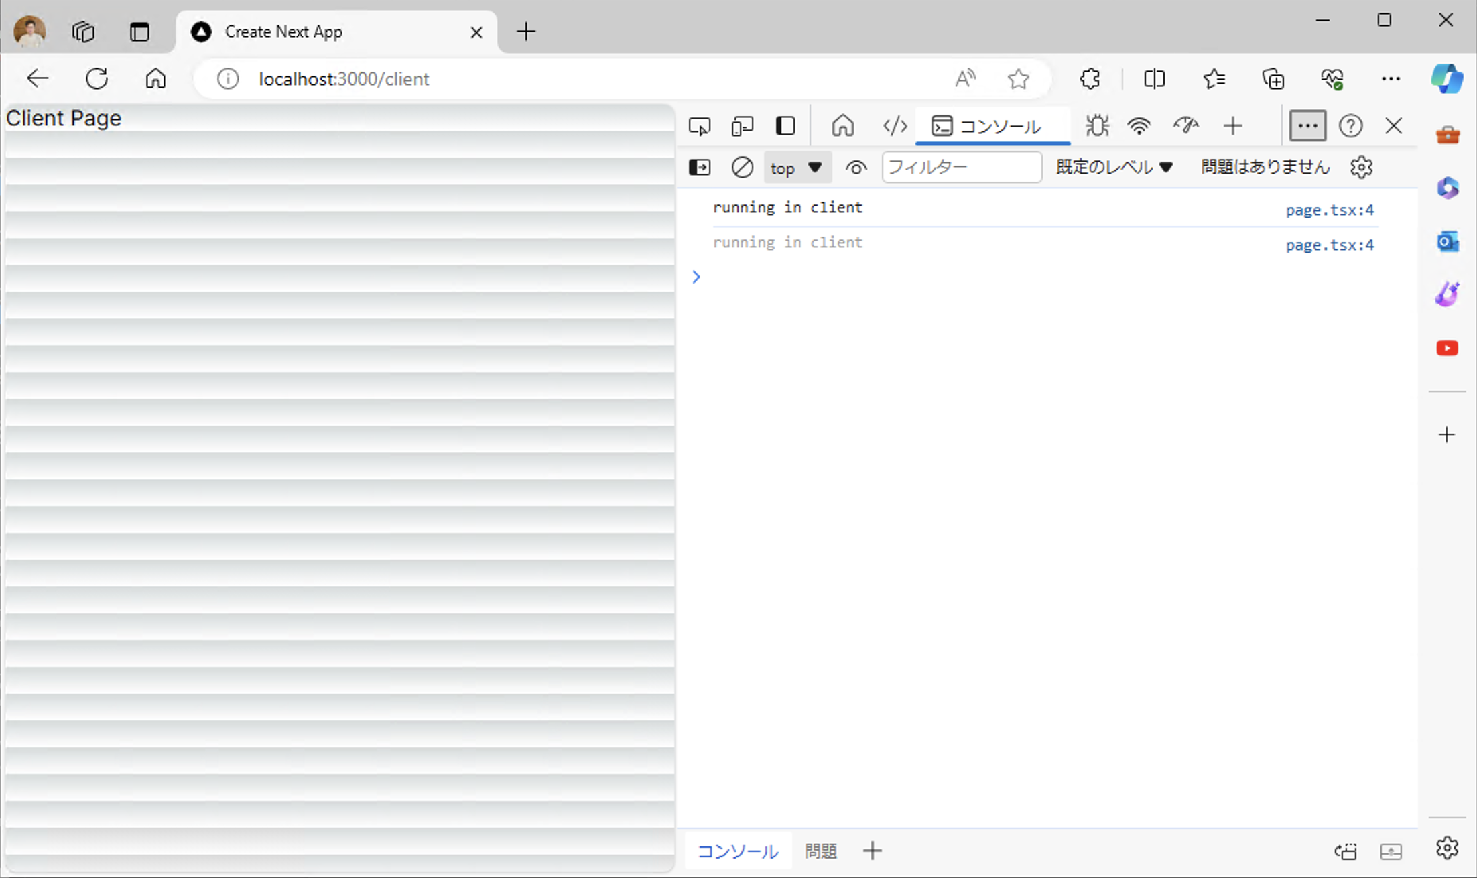The image size is (1477, 878).
Task: Open the Copilot sidebar icon
Action: point(1447,78)
